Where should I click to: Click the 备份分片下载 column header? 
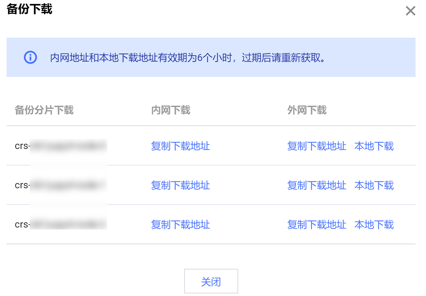[x=44, y=110]
